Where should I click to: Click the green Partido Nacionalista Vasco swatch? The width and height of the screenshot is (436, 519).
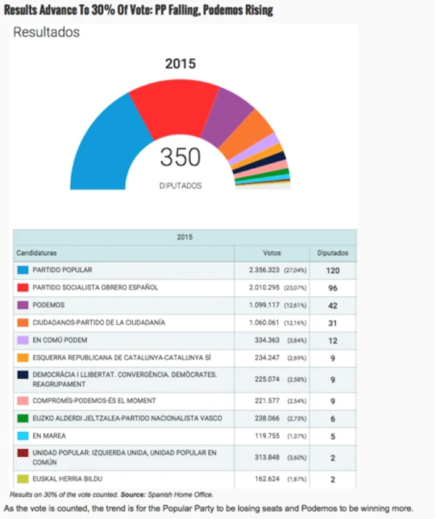coord(23,418)
